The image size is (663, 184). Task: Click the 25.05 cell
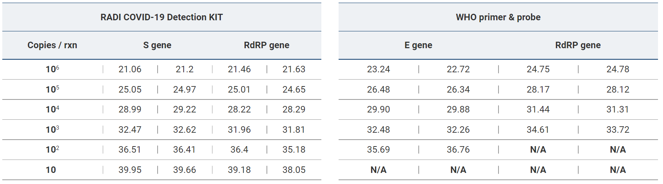coord(130,90)
